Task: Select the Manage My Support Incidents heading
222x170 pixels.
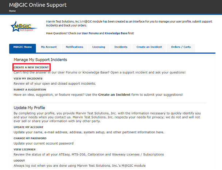Action: 40,60
